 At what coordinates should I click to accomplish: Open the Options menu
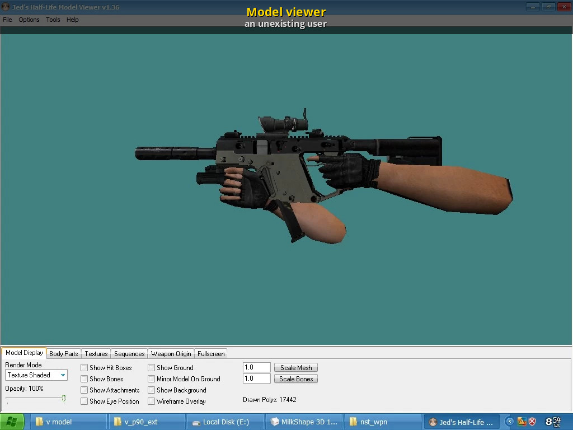[29, 20]
